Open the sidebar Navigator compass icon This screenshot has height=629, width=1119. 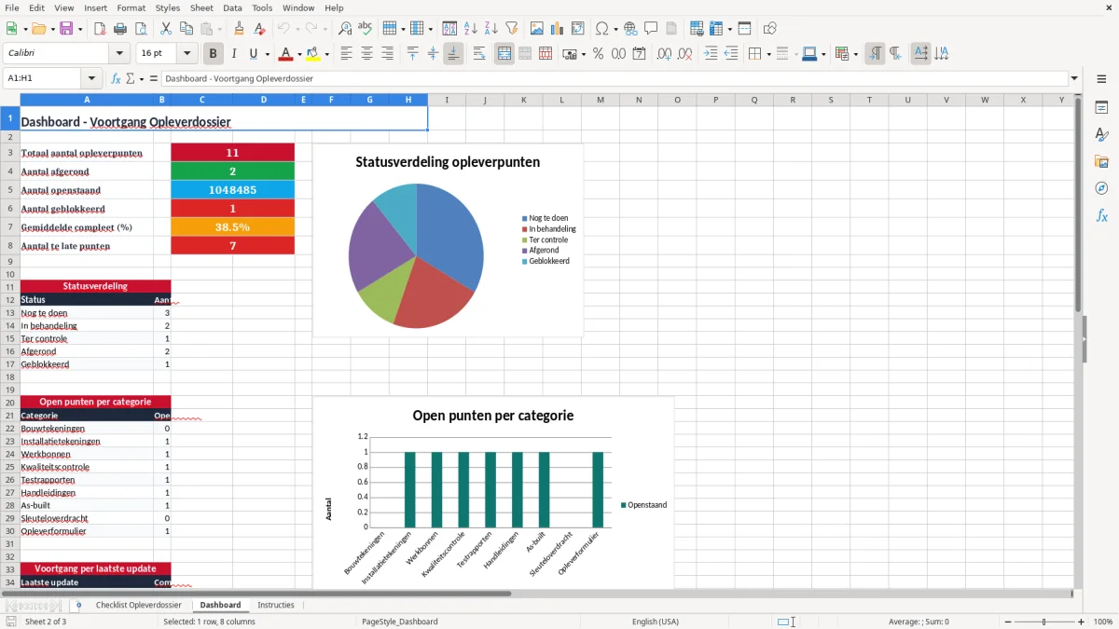coord(1101,188)
